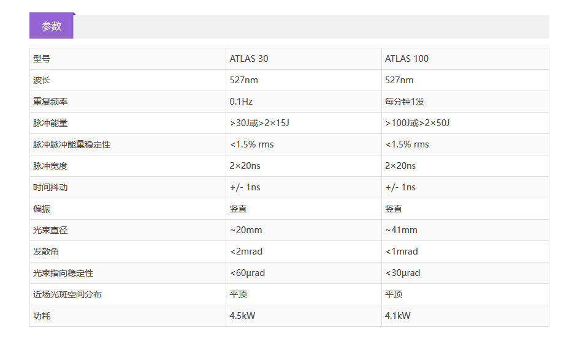Select the ATLAS 30 column header
The height and width of the screenshot is (339, 569).
249,59
